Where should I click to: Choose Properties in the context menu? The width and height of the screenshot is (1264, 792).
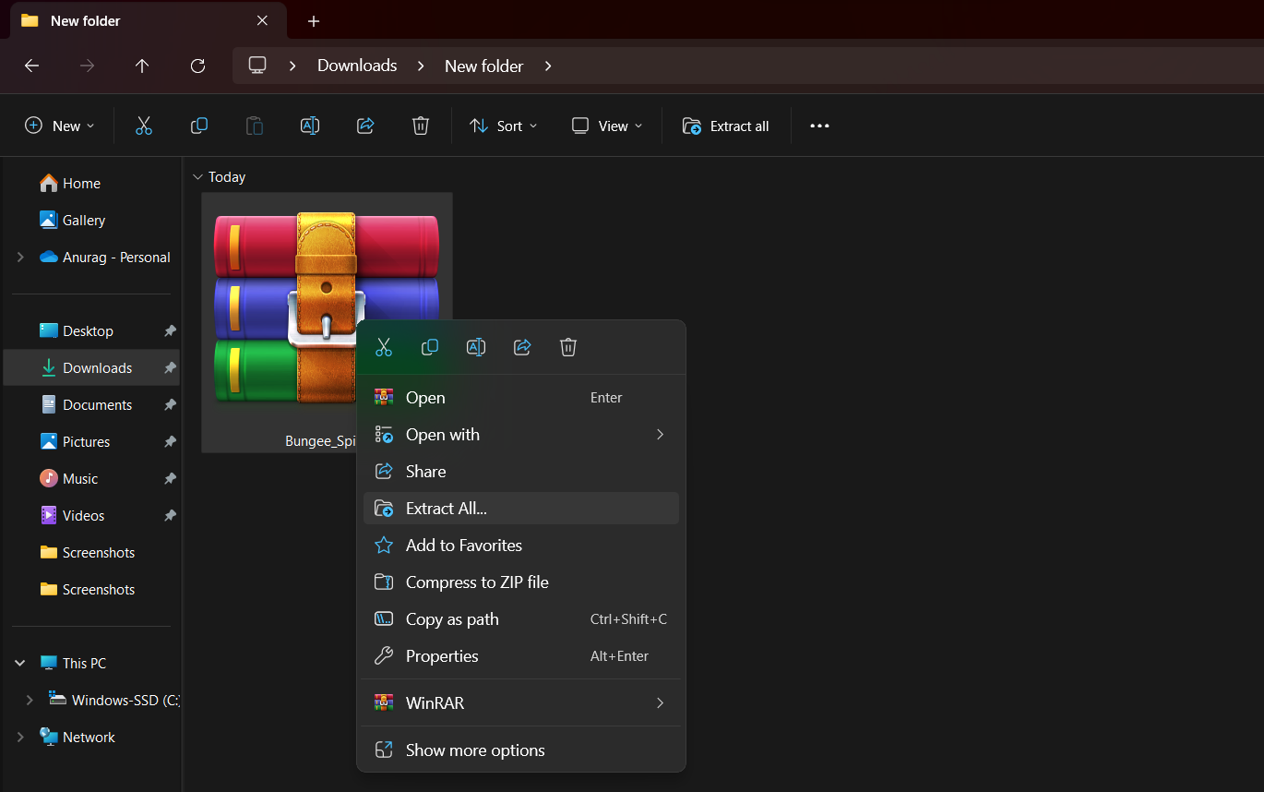click(442, 656)
